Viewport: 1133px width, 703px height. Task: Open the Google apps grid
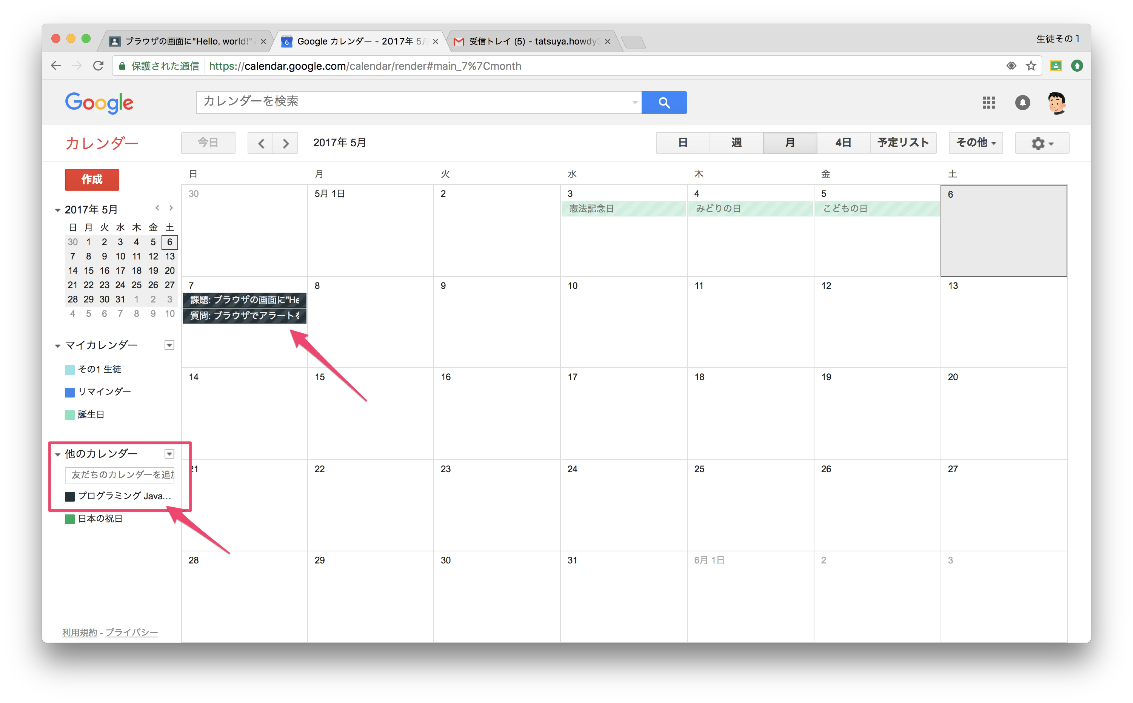click(x=988, y=102)
